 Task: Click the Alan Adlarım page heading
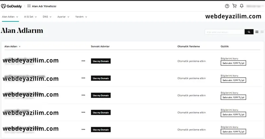click(x=22, y=31)
